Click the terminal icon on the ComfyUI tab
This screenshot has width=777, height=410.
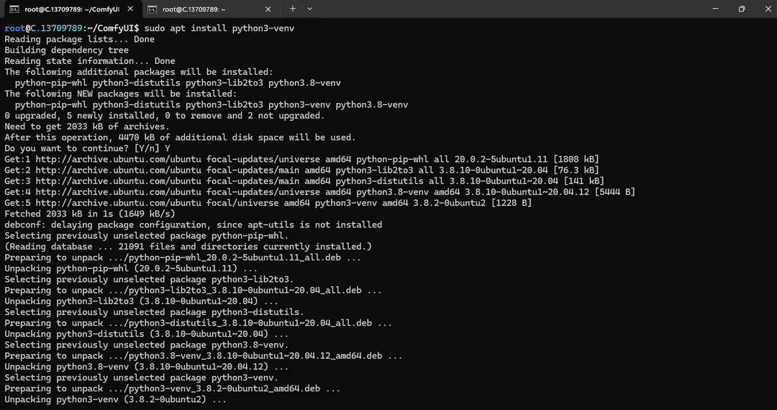click(14, 9)
